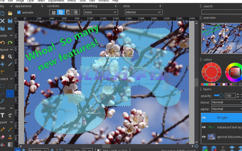This screenshot has width=242, height=151.
Task: Select the Zoom magnifier tool
Action: click(x=10, y=57)
